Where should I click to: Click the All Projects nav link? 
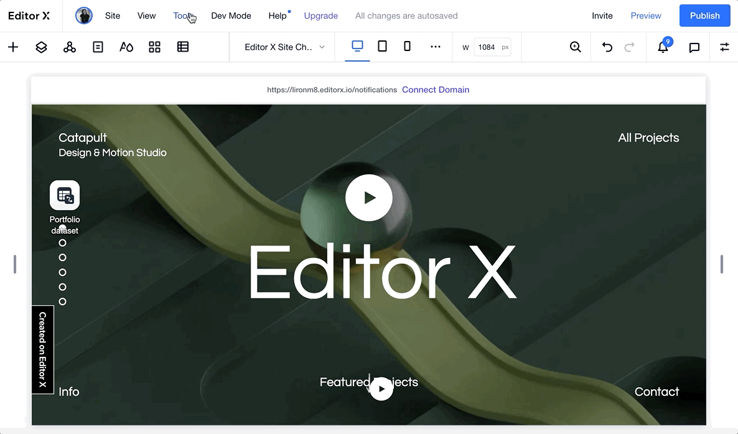[x=648, y=138]
